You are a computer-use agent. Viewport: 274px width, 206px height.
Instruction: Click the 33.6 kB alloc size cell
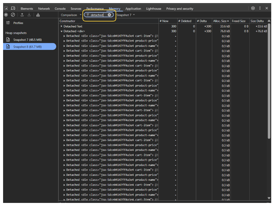pos(225,26)
